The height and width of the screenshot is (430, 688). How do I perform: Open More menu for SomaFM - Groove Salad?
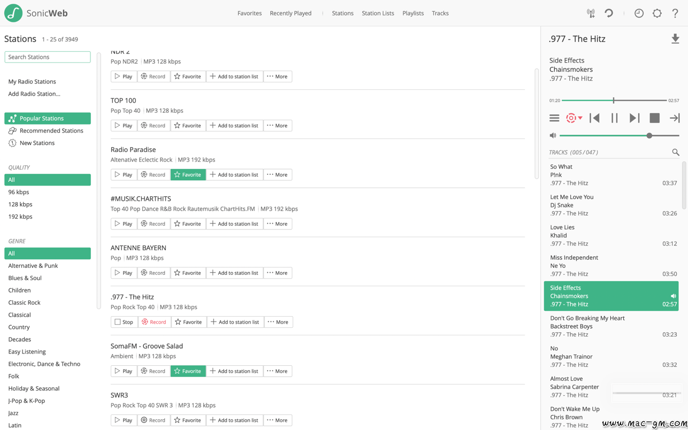point(278,371)
